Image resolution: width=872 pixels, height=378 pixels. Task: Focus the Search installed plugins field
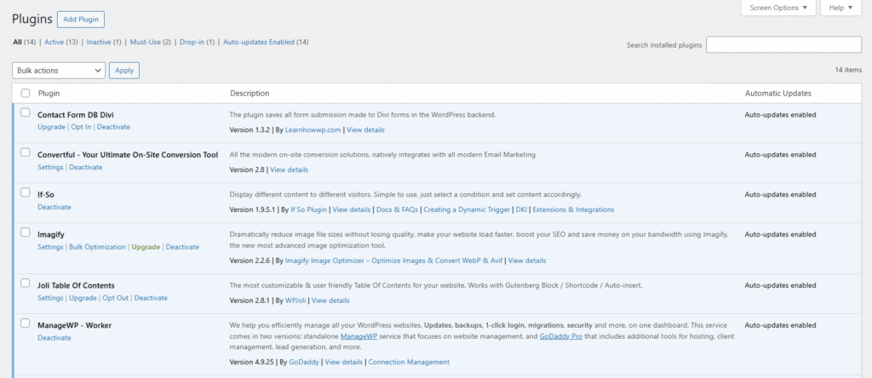[783, 45]
